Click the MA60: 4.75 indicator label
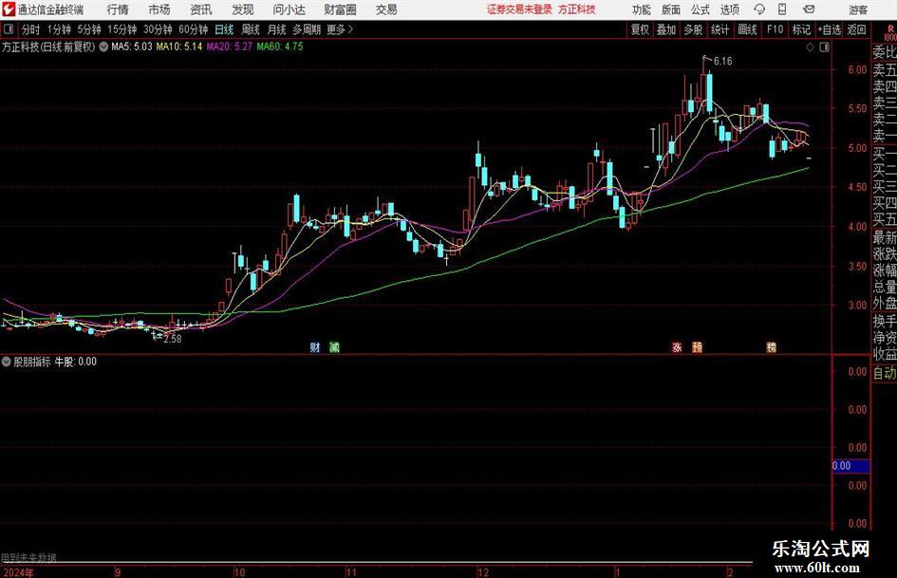 click(280, 47)
